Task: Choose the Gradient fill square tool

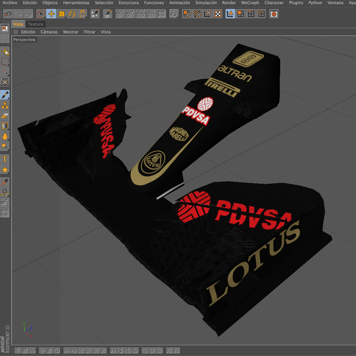Action: pos(5,126)
